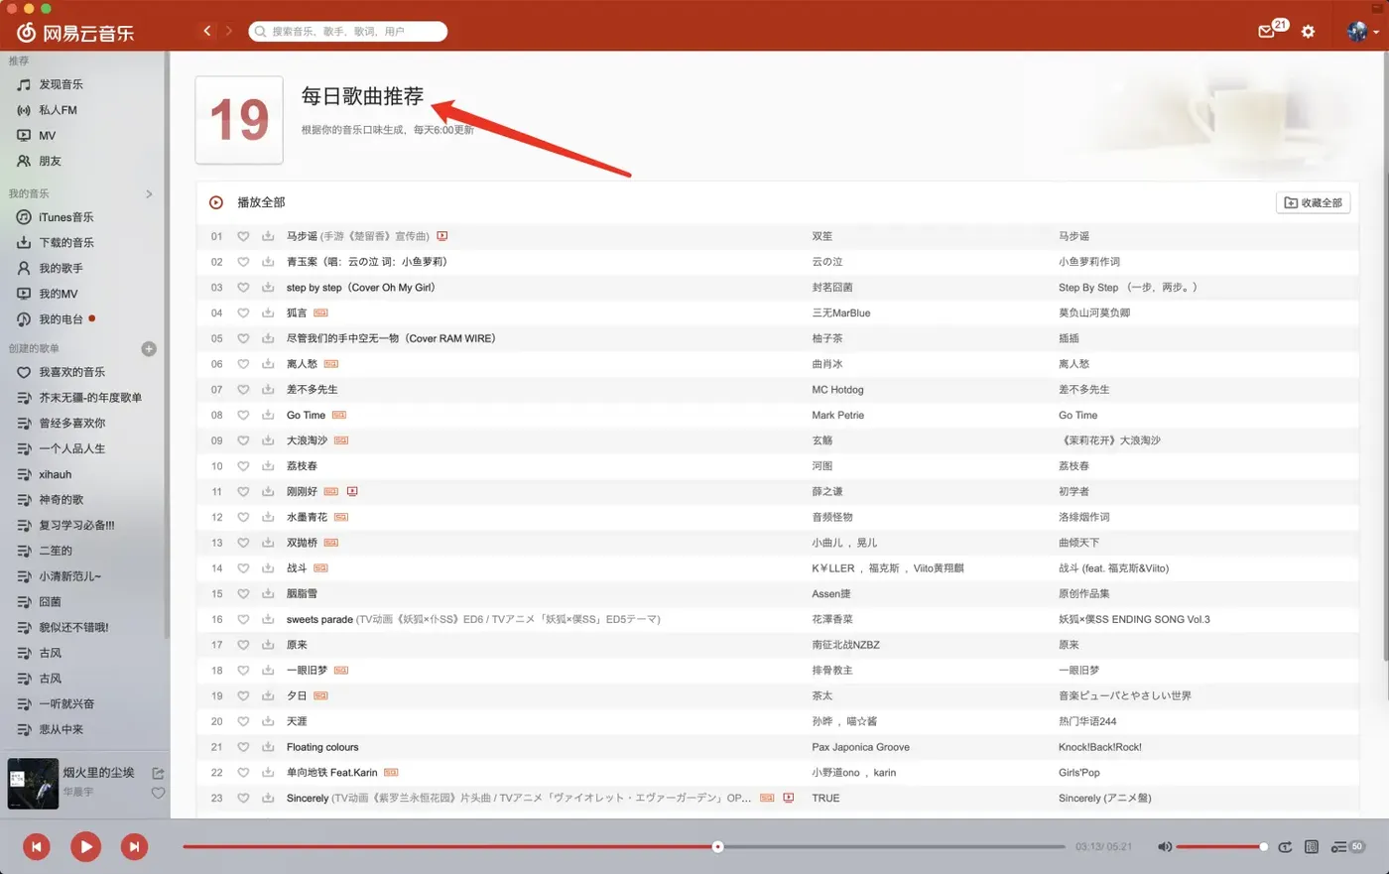Skip to the previous track
1389x874 pixels.
click(x=37, y=846)
